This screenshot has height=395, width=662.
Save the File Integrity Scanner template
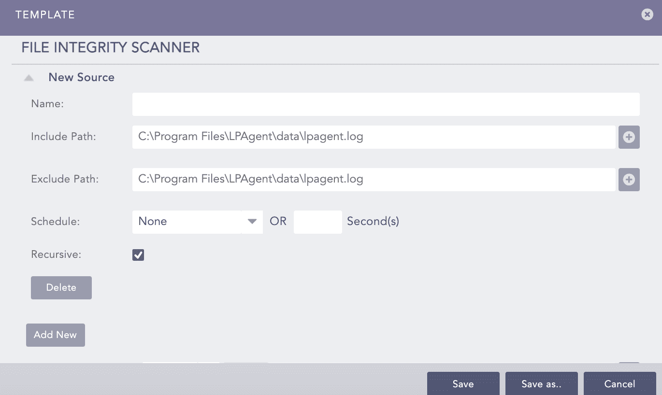463,383
